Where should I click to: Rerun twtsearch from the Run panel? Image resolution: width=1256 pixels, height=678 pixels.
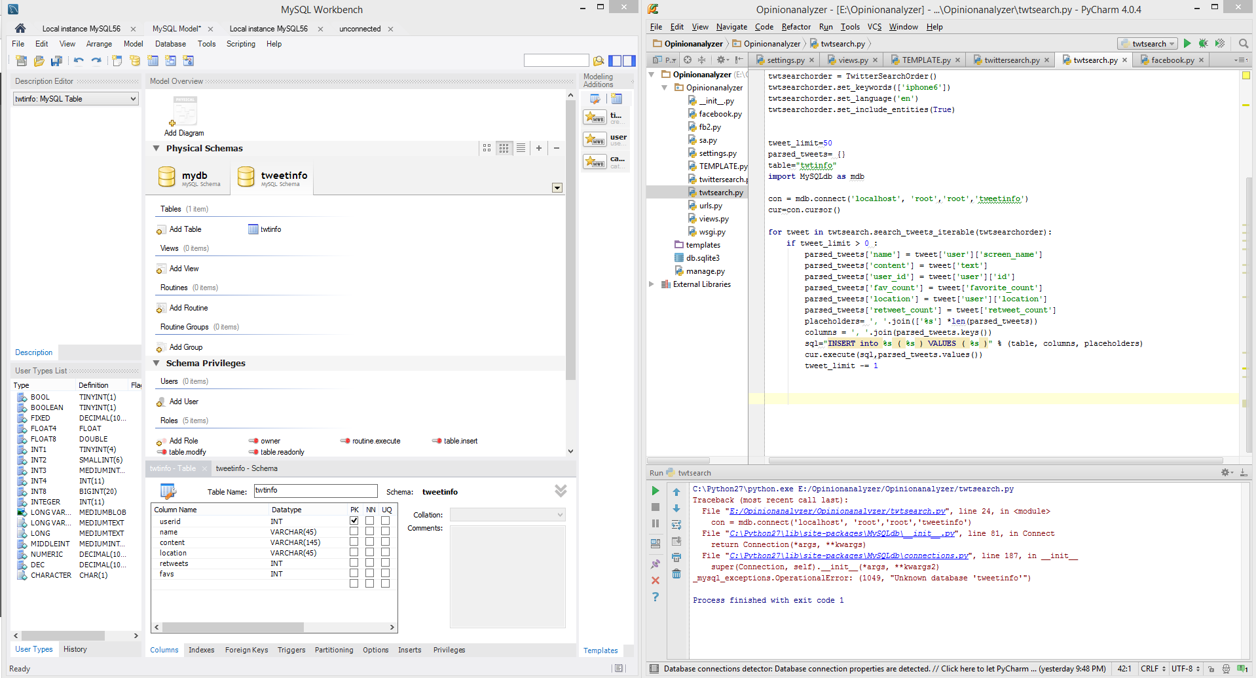(655, 491)
